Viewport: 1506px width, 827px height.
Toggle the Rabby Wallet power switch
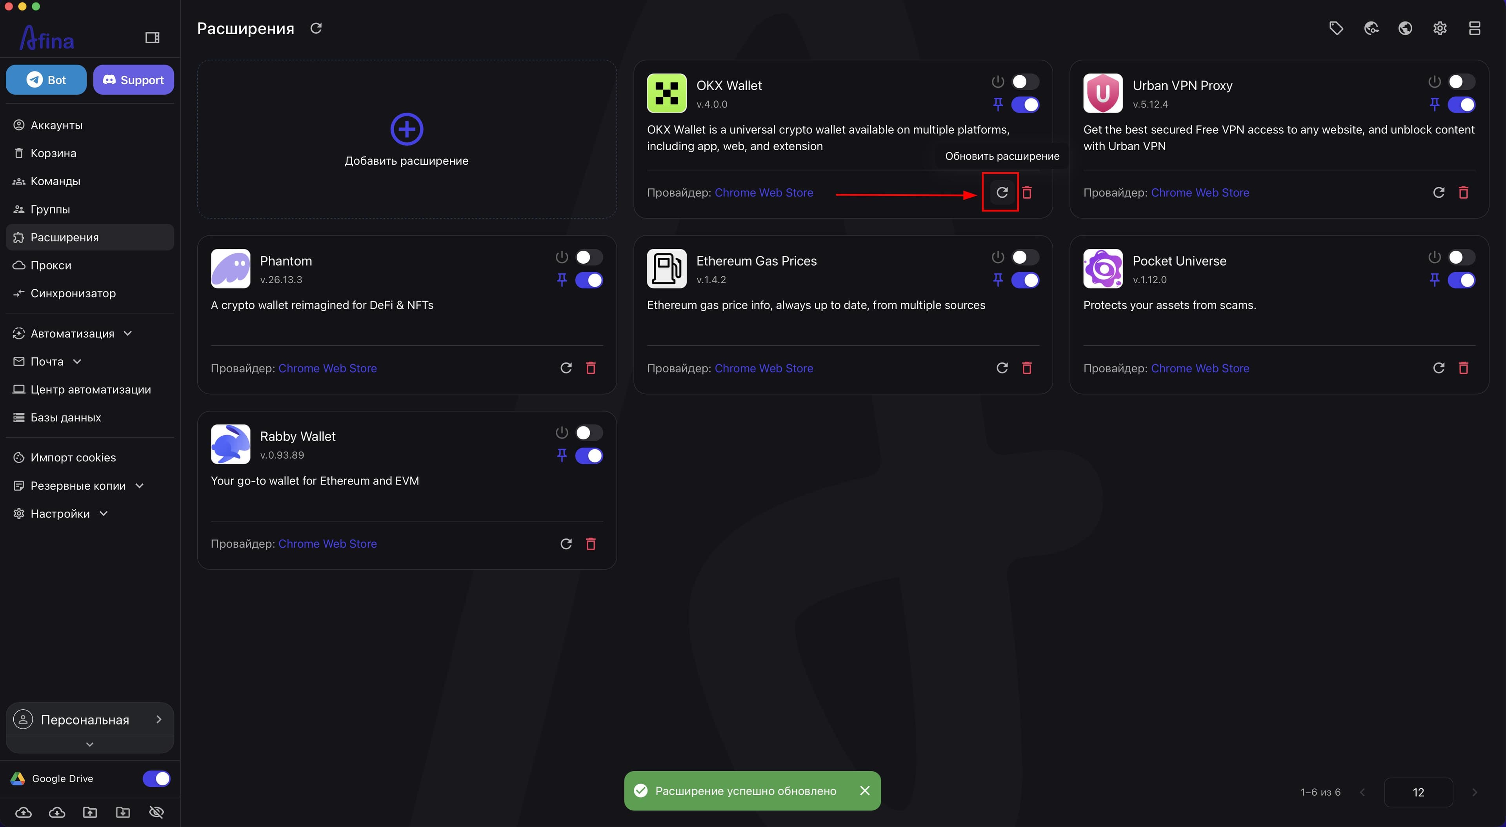[589, 433]
